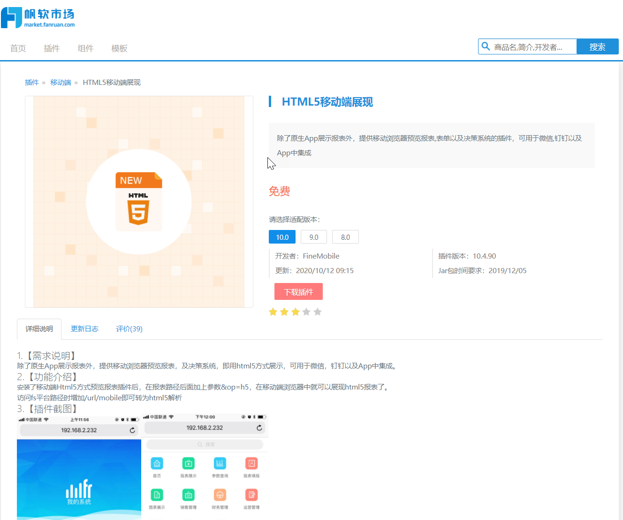The image size is (623, 520).
Task: Select adapter version 10.0
Action: pyautogui.click(x=282, y=237)
